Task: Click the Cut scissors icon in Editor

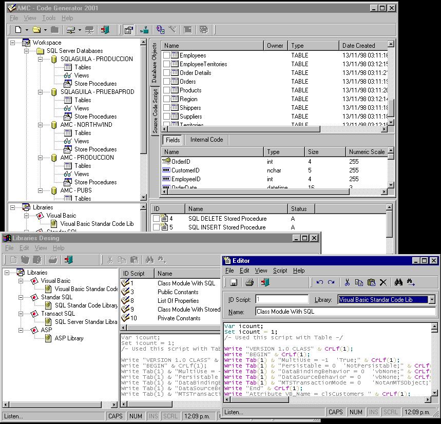Action: (x=347, y=282)
